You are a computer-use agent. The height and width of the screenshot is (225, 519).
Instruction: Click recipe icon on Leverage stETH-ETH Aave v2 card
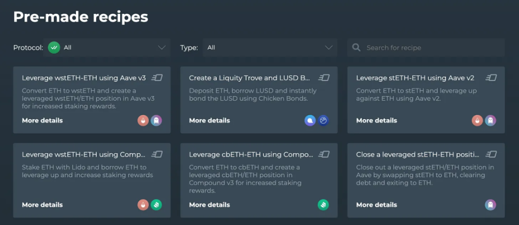pos(491,78)
